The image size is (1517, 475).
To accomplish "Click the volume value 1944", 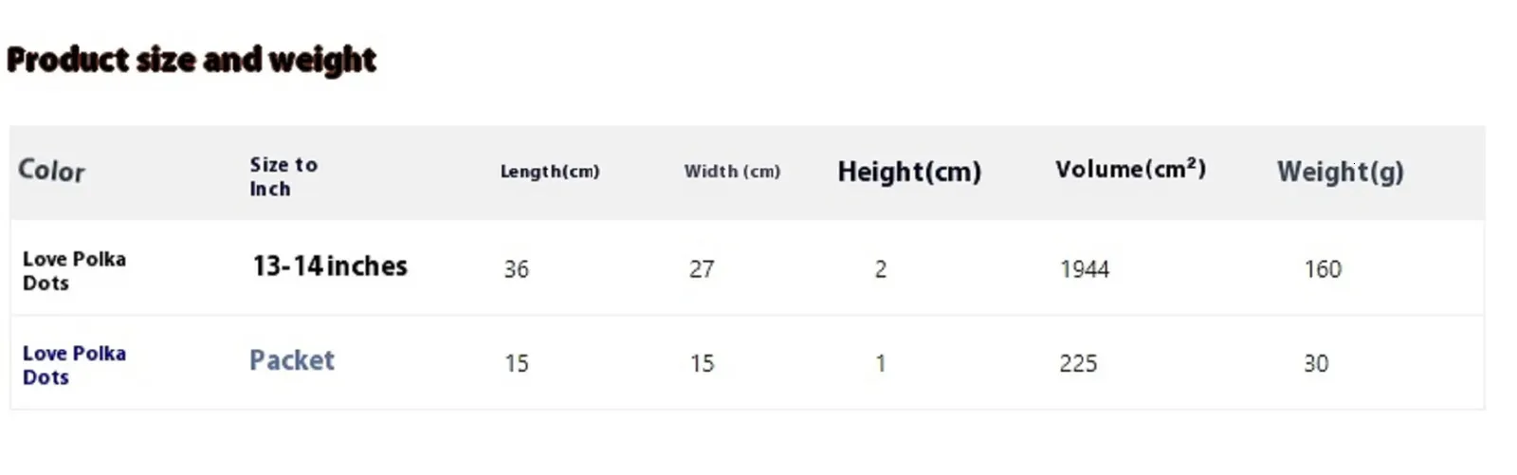I will coord(1084,269).
